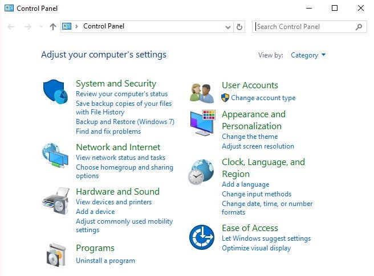Click the Network and Internet globe icon

pyautogui.click(x=55, y=155)
